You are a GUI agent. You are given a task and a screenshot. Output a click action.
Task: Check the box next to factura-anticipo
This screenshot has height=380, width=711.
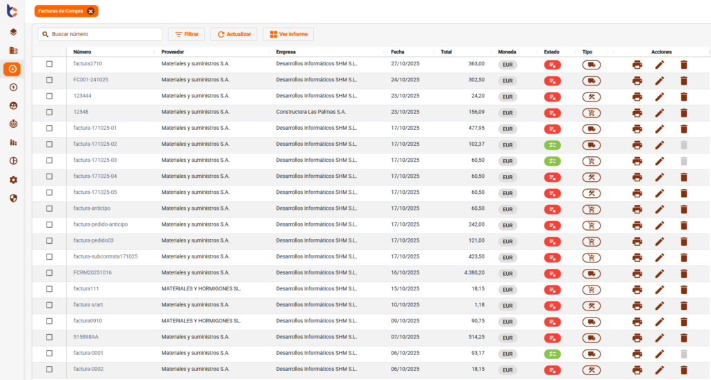(49, 208)
